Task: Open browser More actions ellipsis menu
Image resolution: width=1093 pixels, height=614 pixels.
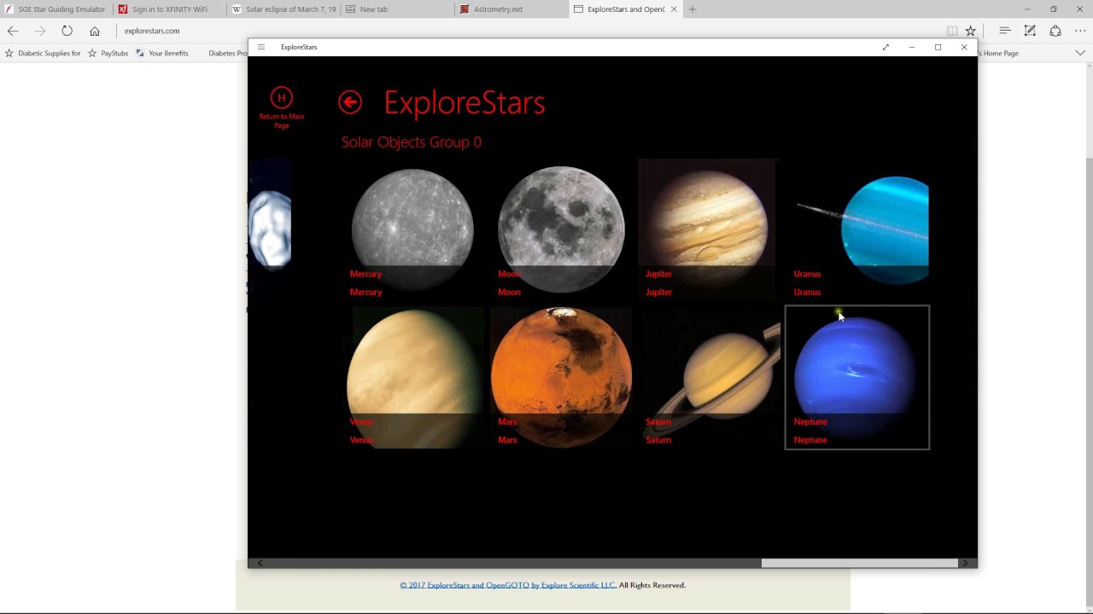Action: pos(1080,31)
